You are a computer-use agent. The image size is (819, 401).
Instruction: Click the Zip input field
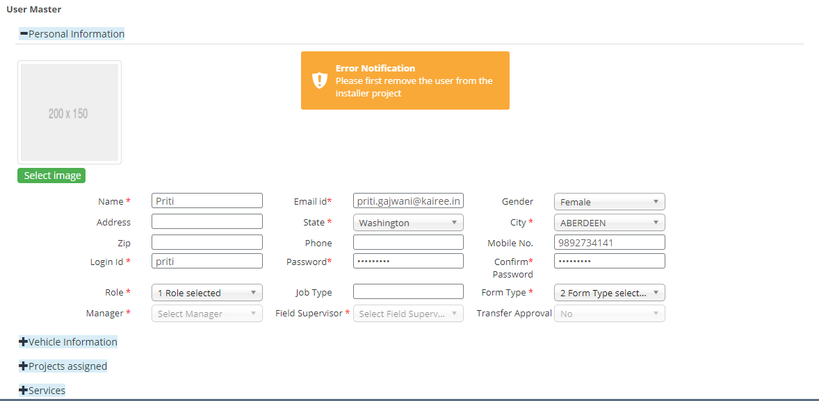[x=207, y=243]
